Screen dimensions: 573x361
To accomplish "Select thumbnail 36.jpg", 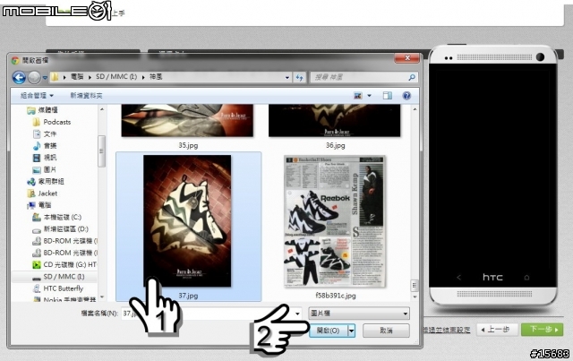I will [334, 120].
